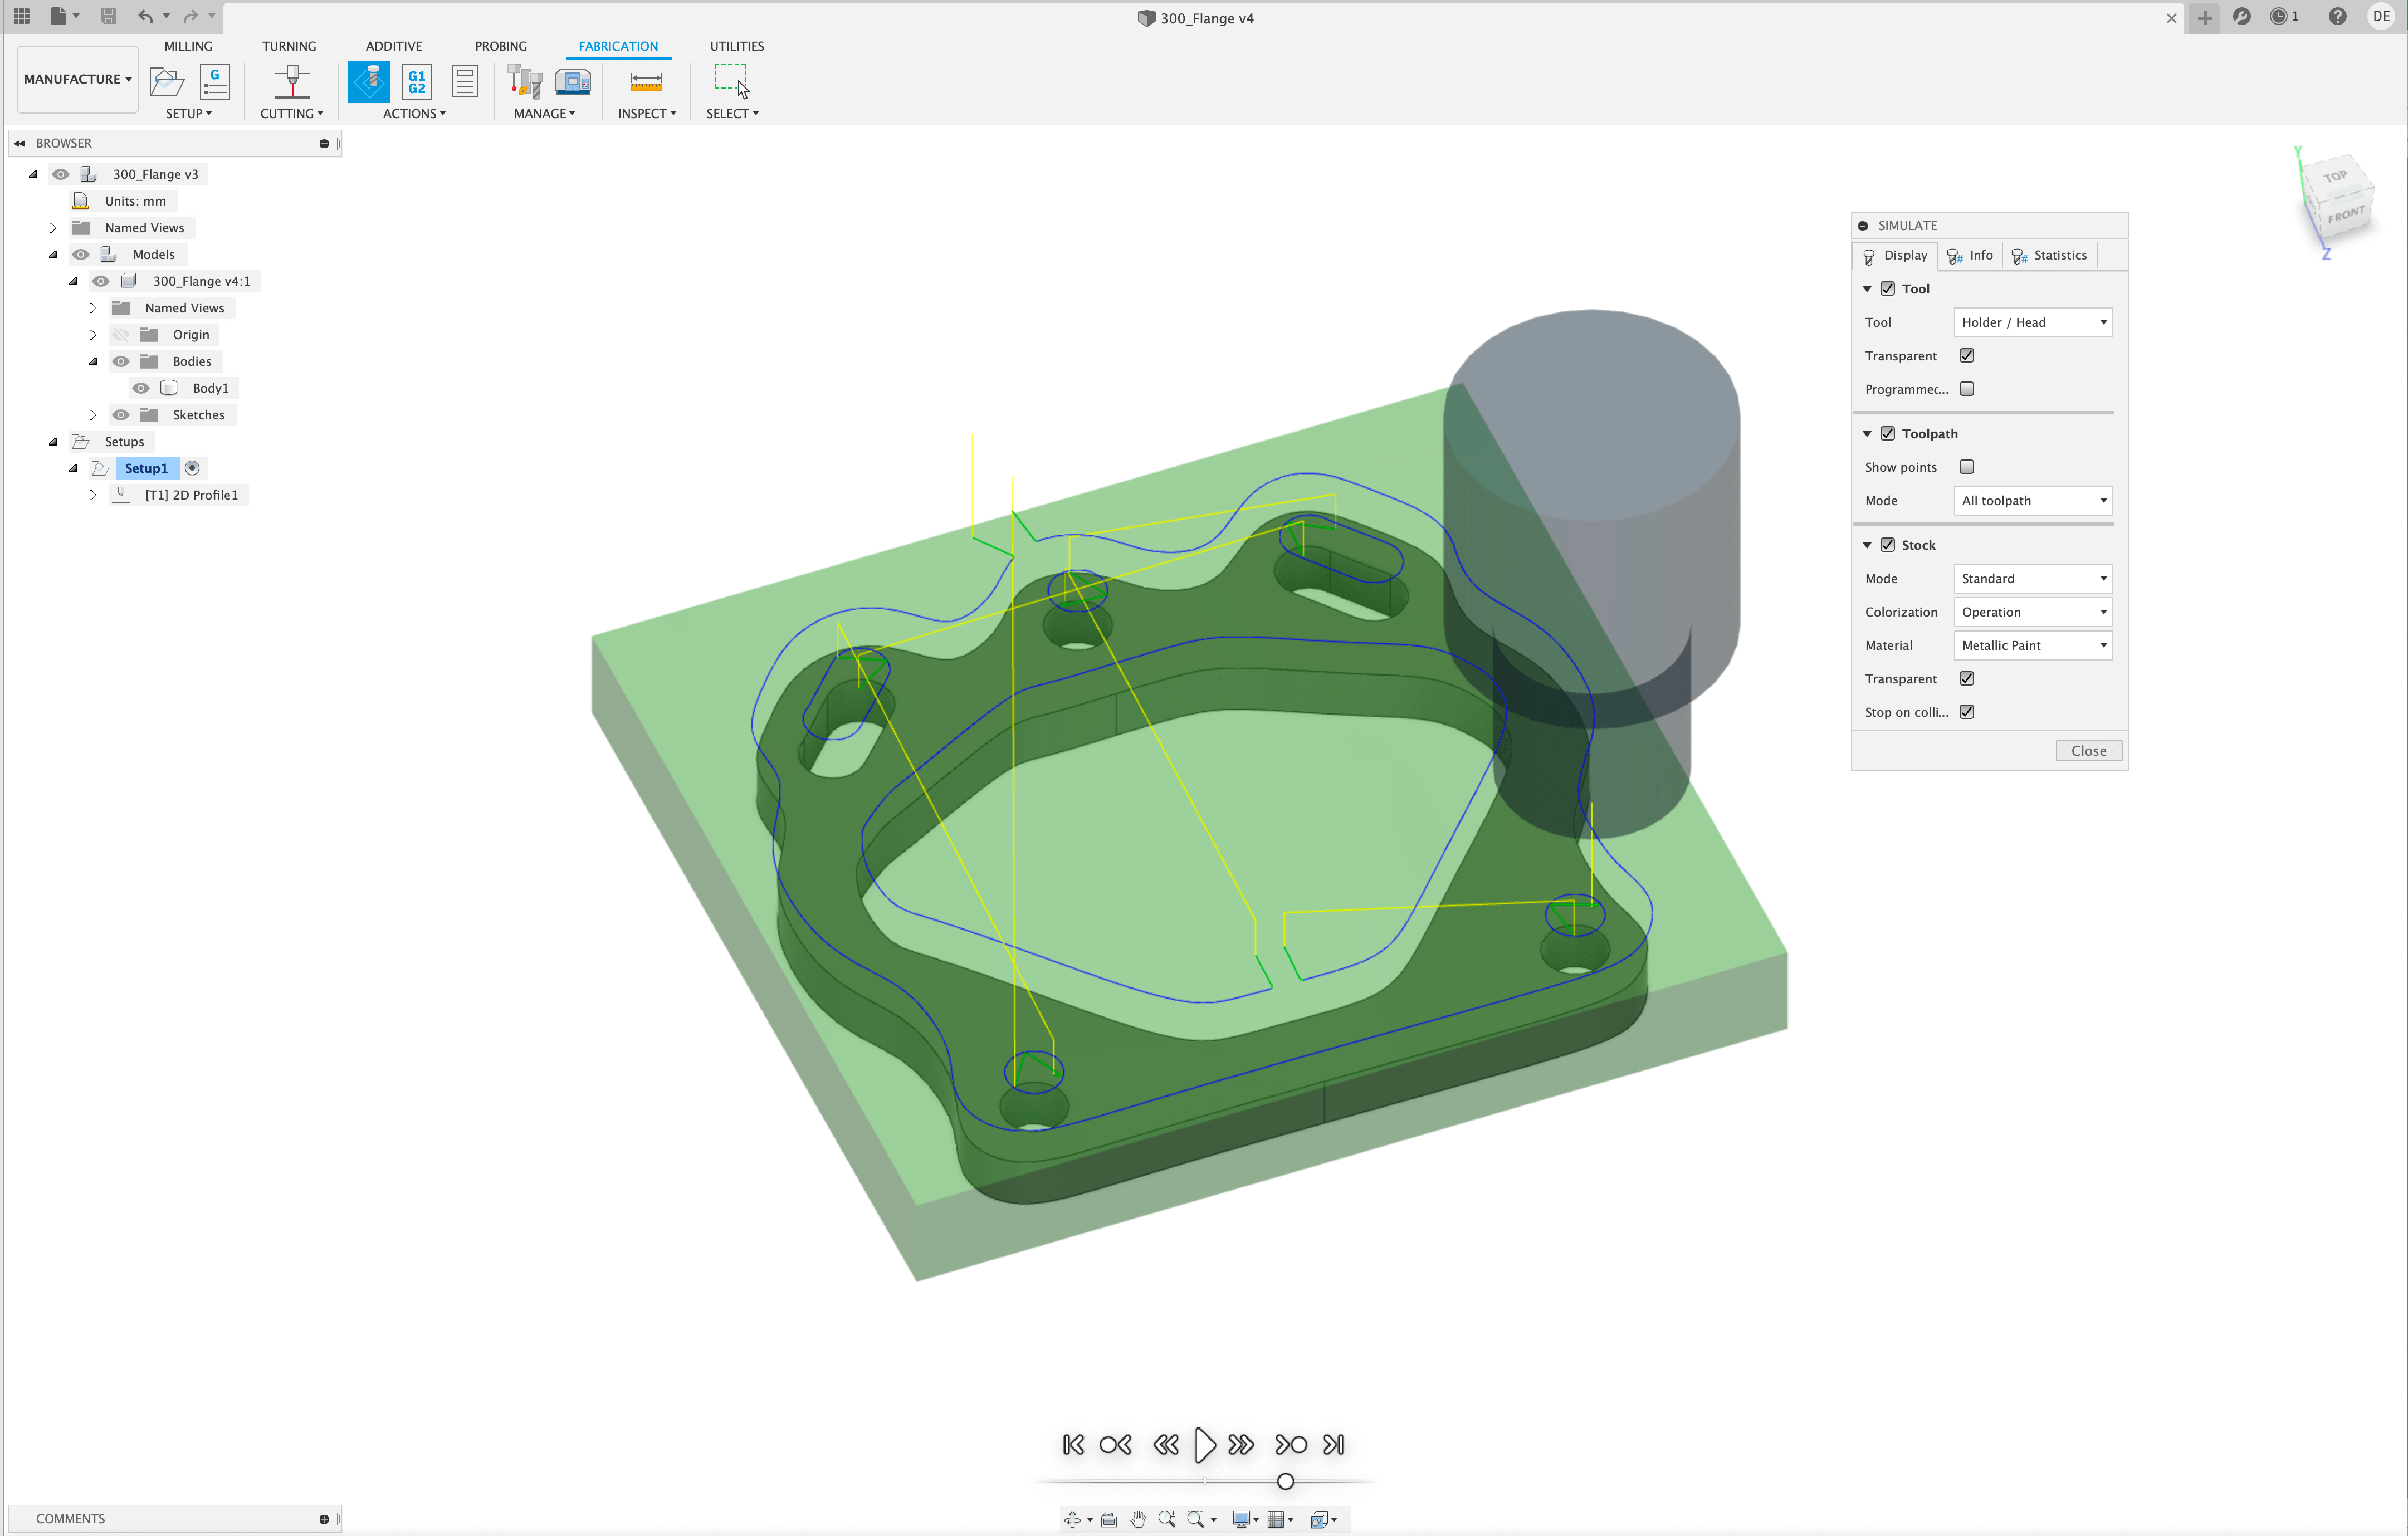The image size is (2408, 1536).
Task: Open the Metallic Paint material dropdown
Action: (2032, 645)
